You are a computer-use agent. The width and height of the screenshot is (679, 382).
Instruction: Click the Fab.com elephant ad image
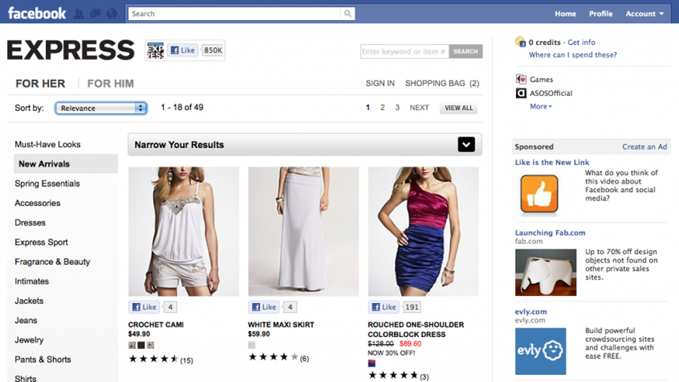pos(545,273)
